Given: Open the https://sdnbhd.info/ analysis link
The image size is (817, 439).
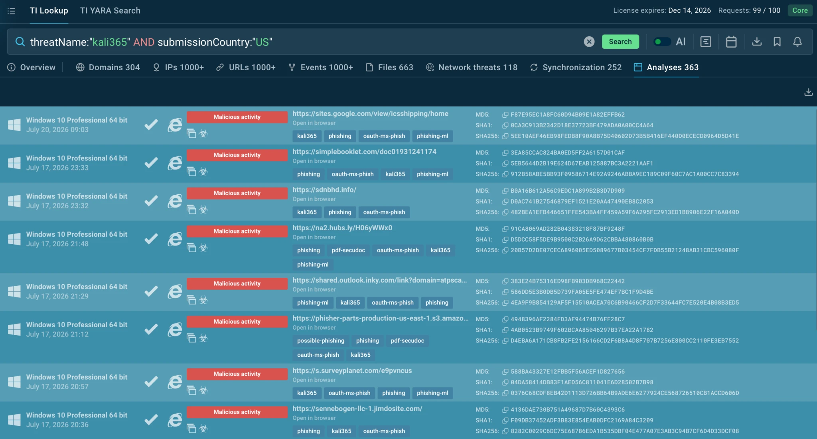Looking at the screenshot, I should click(x=324, y=190).
